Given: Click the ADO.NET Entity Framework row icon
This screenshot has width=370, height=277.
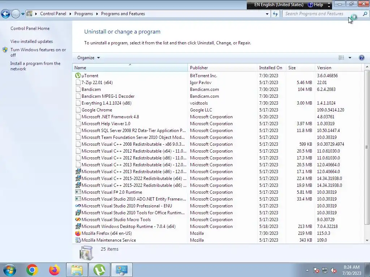Looking at the screenshot, I should 78,199.
